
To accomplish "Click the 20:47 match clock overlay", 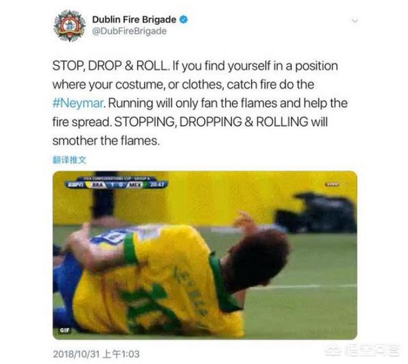I will click(x=157, y=184).
